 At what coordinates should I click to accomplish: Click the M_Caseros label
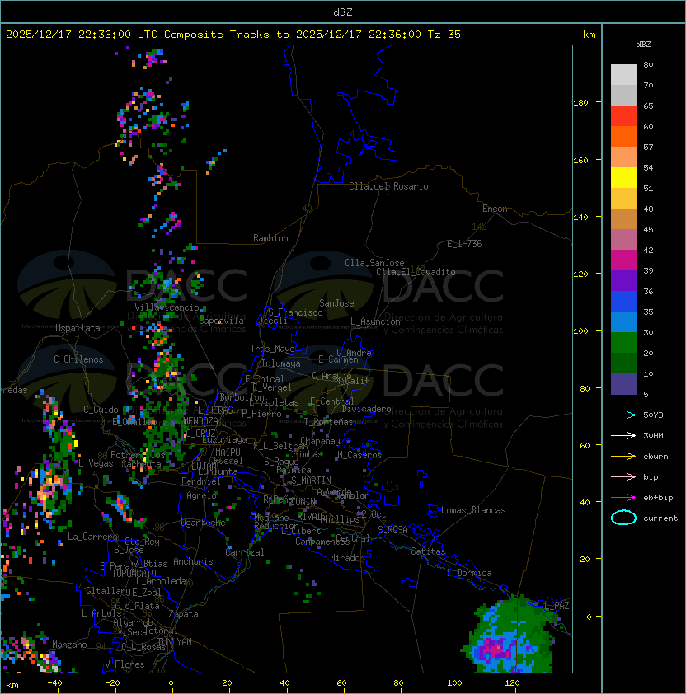click(x=359, y=455)
